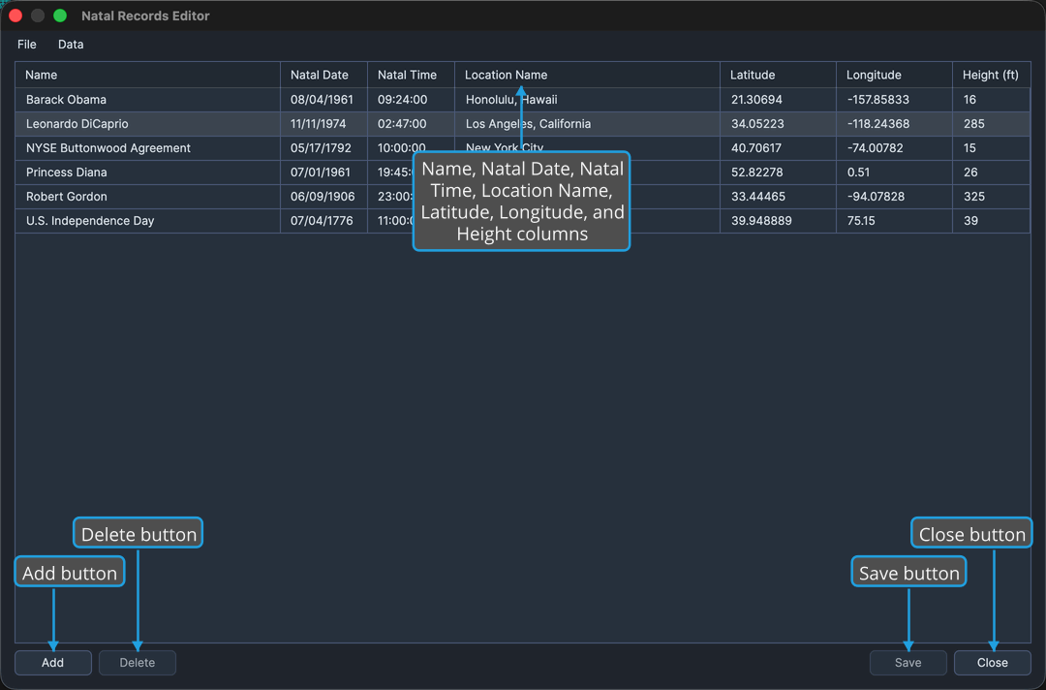Click longitude value -157.85833
The width and height of the screenshot is (1046, 690).
point(894,100)
